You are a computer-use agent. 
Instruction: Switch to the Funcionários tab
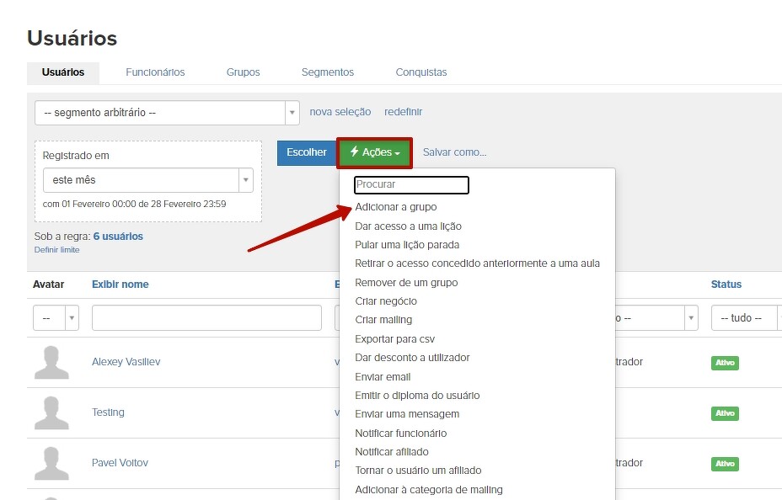[155, 72]
